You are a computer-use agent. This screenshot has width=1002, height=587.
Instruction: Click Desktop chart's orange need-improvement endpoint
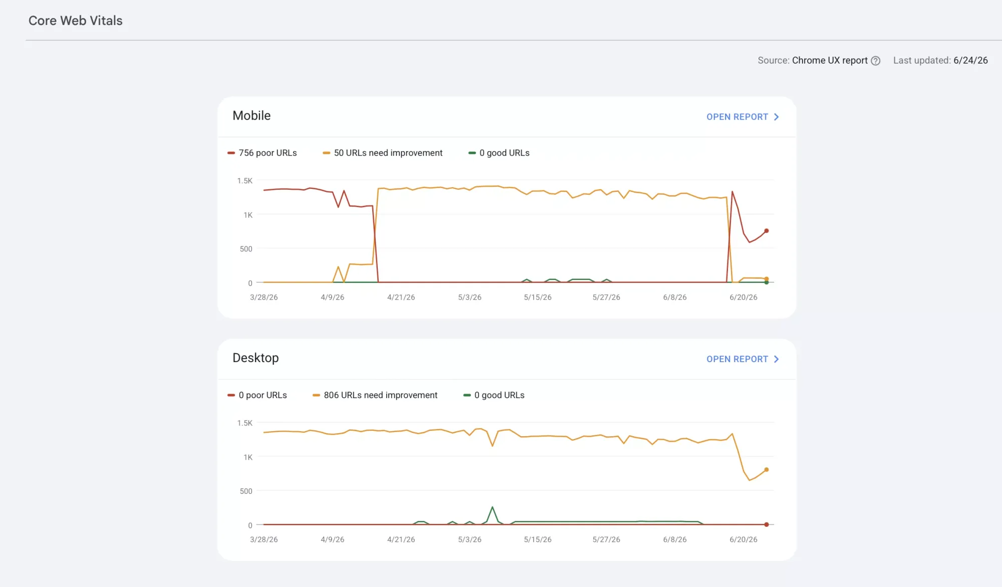tap(766, 470)
